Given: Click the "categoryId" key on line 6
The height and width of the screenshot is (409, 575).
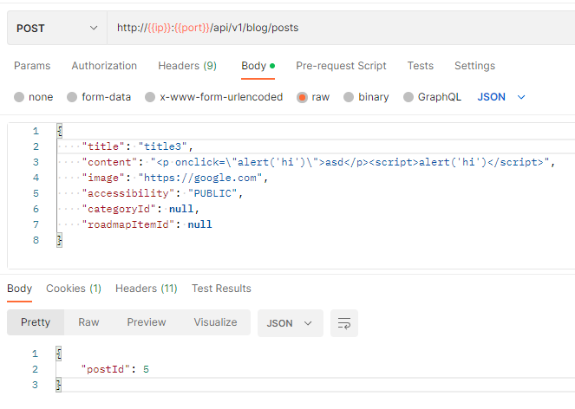Looking at the screenshot, I should click(119, 209).
